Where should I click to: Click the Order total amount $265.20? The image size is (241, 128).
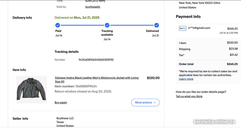232,64
